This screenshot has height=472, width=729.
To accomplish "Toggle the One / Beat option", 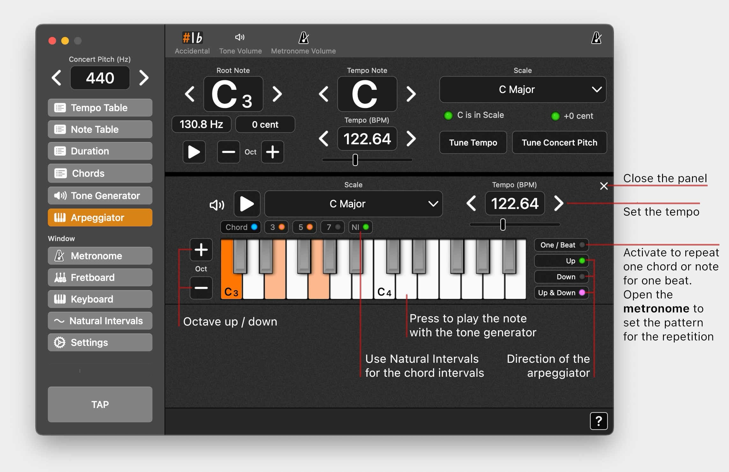I will point(561,245).
